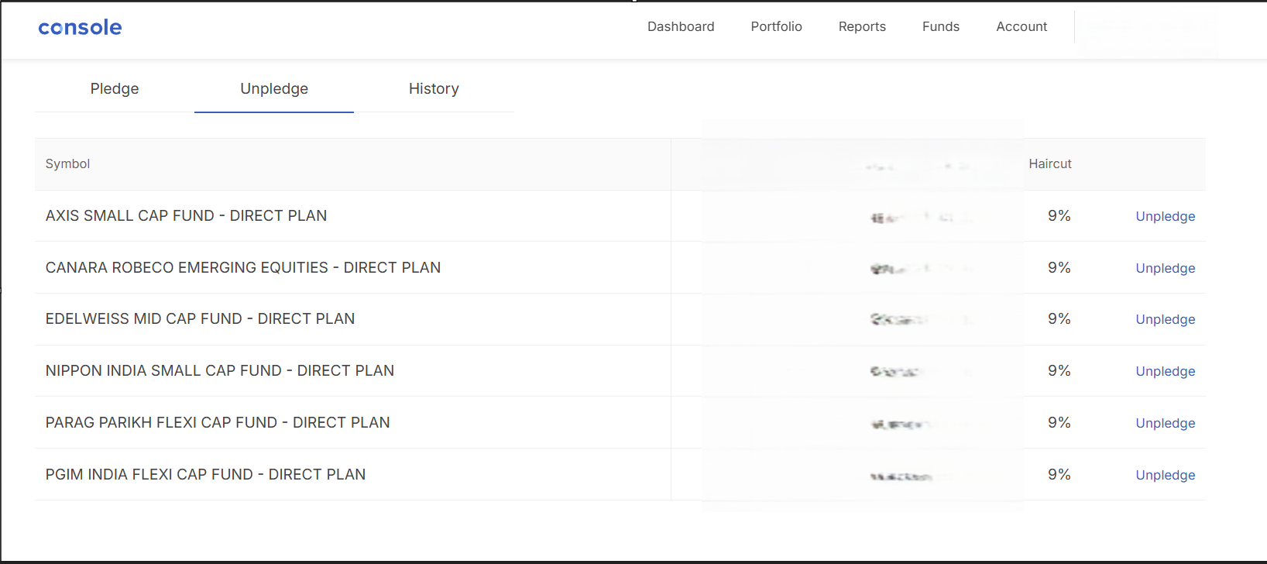Unpledge Parag Parikh Flexi Cap Fund
Image resolution: width=1267 pixels, height=564 pixels.
coord(1165,423)
